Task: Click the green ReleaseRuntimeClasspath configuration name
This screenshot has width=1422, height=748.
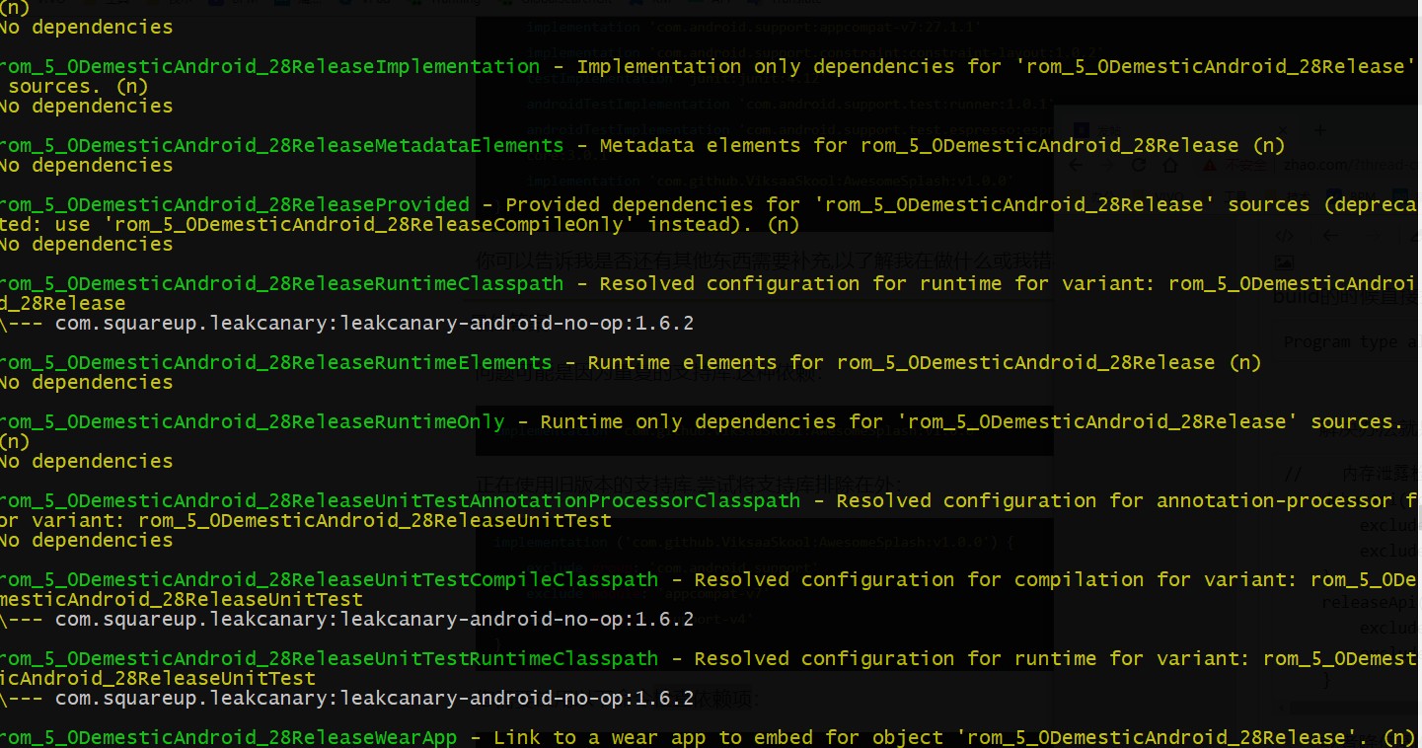Action: coord(281,284)
